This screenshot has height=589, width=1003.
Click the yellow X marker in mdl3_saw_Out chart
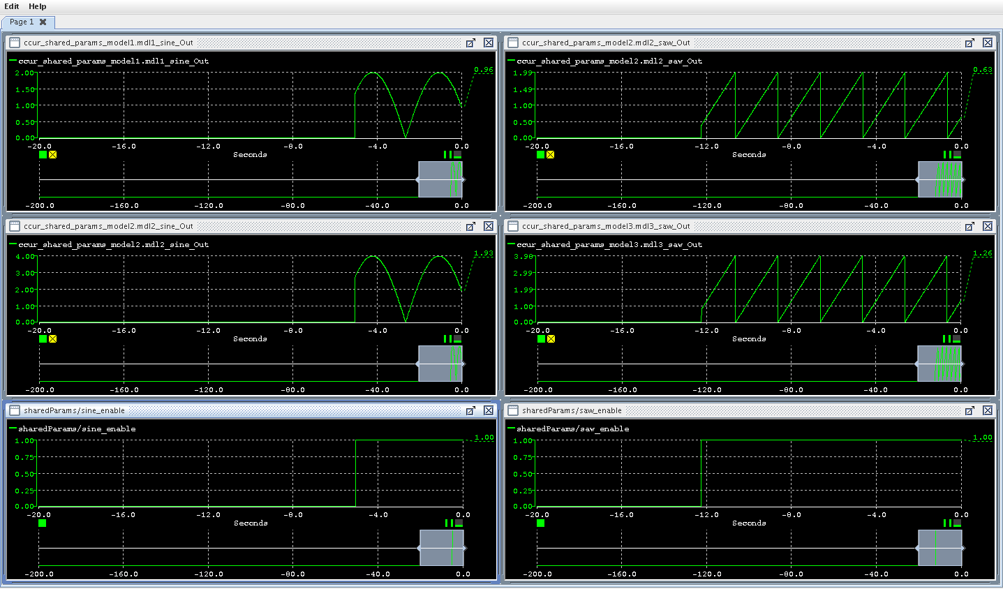click(551, 339)
